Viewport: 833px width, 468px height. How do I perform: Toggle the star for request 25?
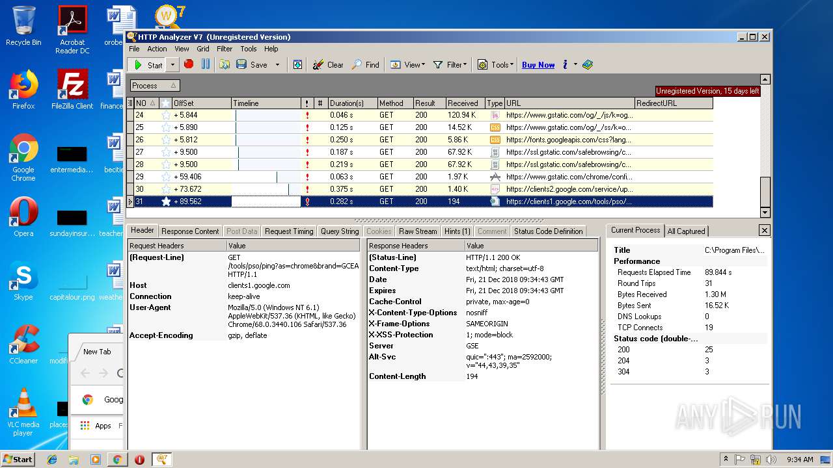166,127
